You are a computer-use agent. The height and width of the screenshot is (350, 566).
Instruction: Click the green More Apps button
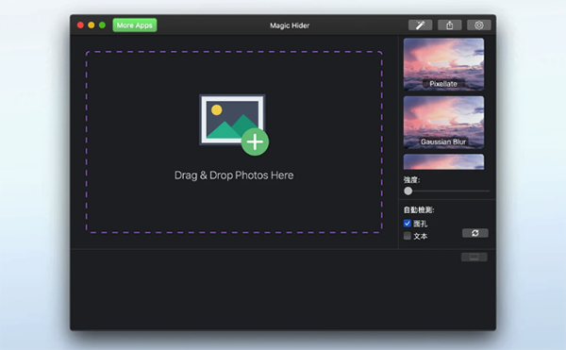coord(135,25)
